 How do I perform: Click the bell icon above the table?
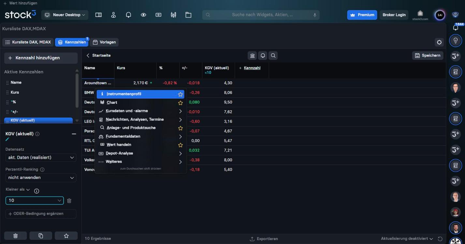click(x=263, y=56)
